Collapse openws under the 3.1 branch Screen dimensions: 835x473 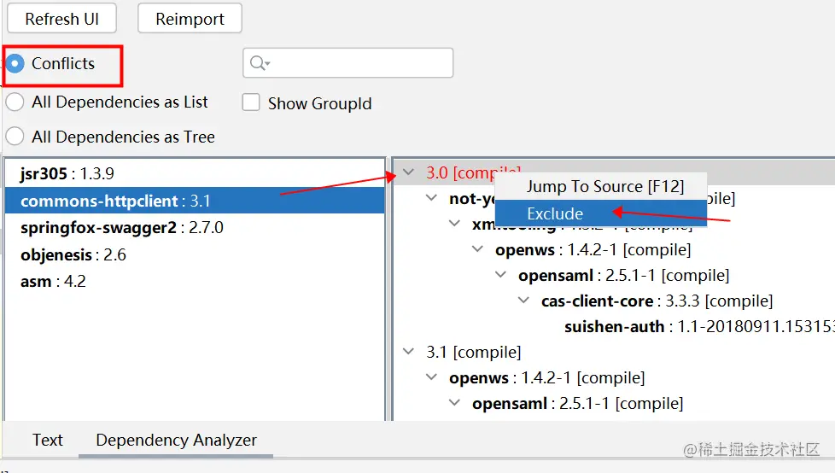click(x=431, y=377)
